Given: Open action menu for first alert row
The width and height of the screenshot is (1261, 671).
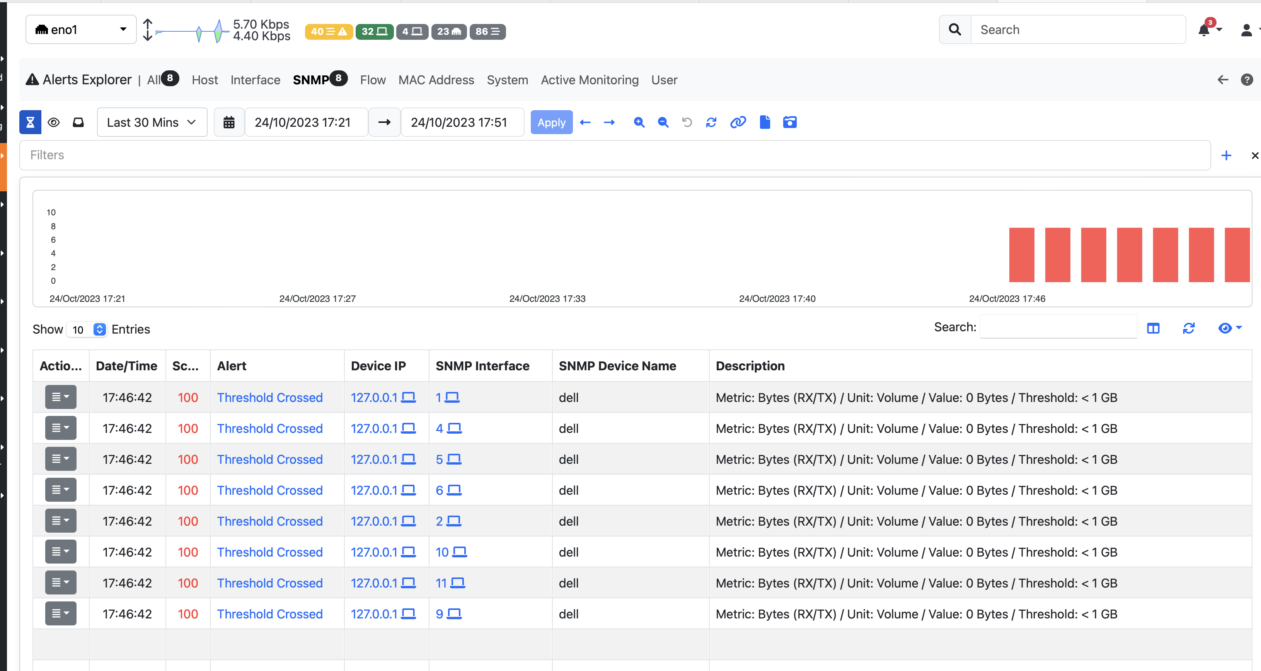Looking at the screenshot, I should [61, 397].
